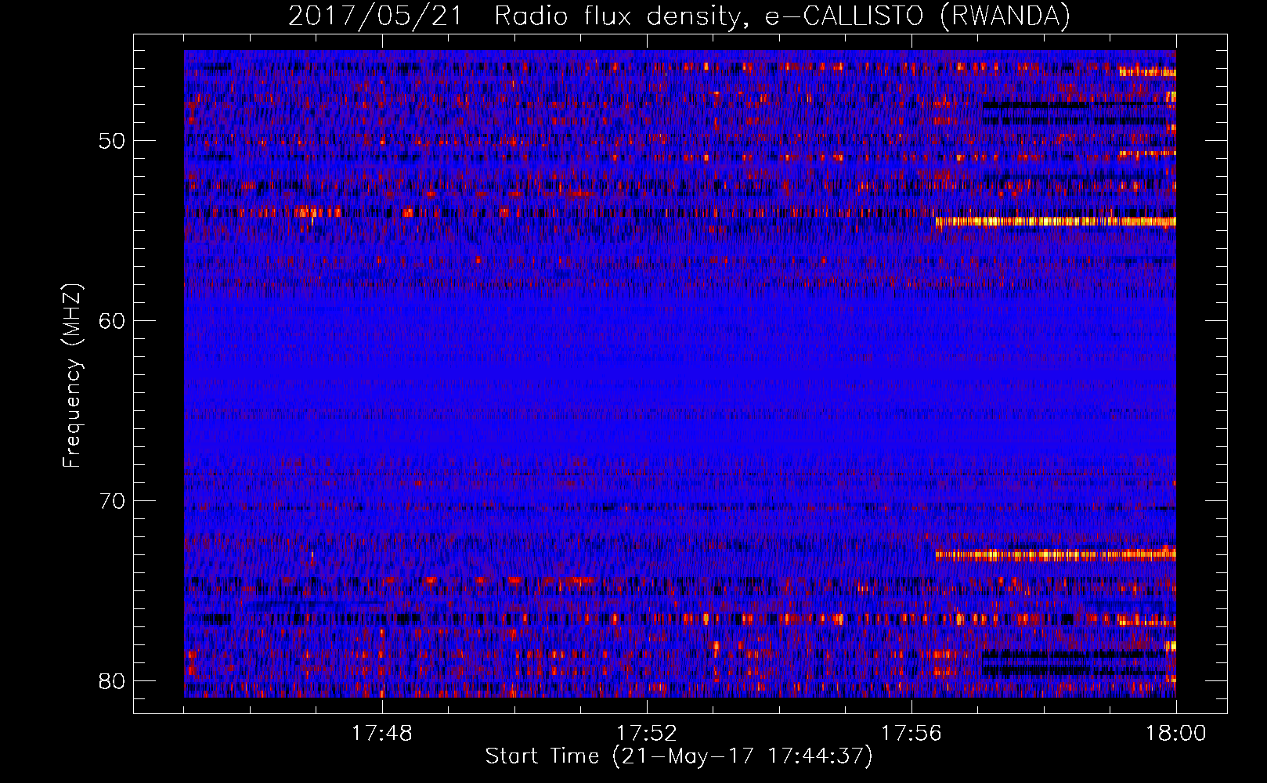Image resolution: width=1267 pixels, height=783 pixels.
Task: Click the "50" frequency tick label
Action: point(111,141)
